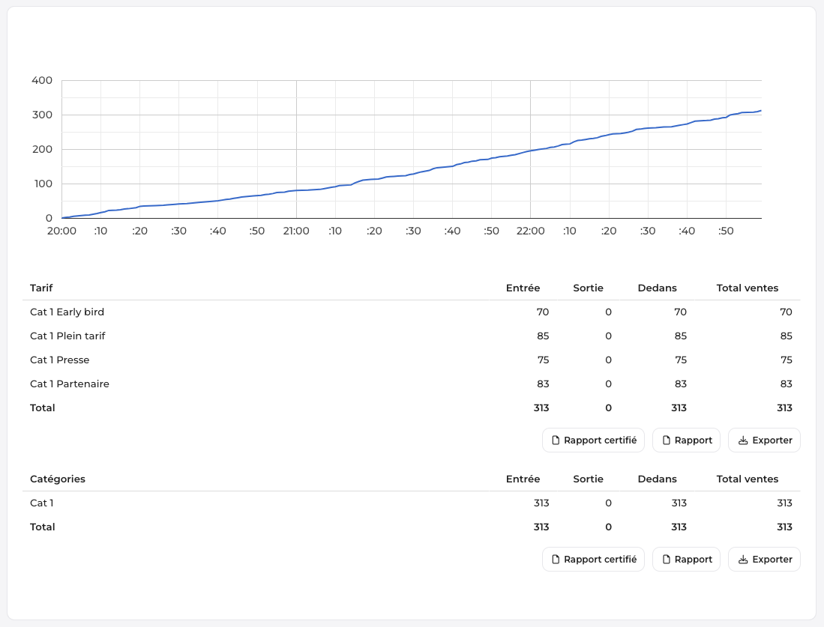The width and height of the screenshot is (824, 627).
Task: Select the "Cat 1 Early bird" row label
Action: tap(67, 312)
